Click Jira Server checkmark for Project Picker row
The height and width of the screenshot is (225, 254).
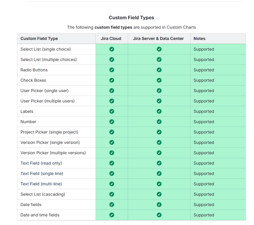point(159,132)
